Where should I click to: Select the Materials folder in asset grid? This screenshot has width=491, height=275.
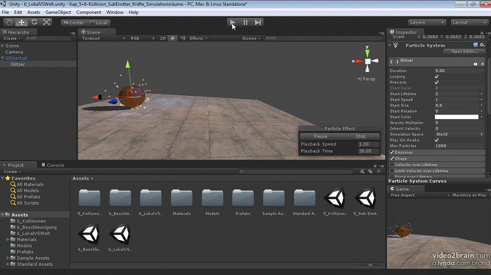(182, 198)
